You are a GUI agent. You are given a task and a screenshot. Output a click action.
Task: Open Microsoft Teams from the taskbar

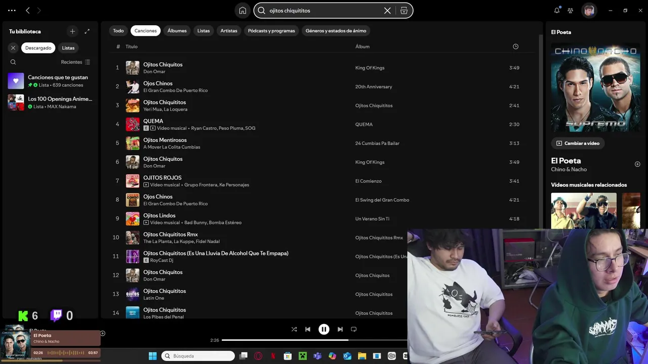(x=317, y=356)
